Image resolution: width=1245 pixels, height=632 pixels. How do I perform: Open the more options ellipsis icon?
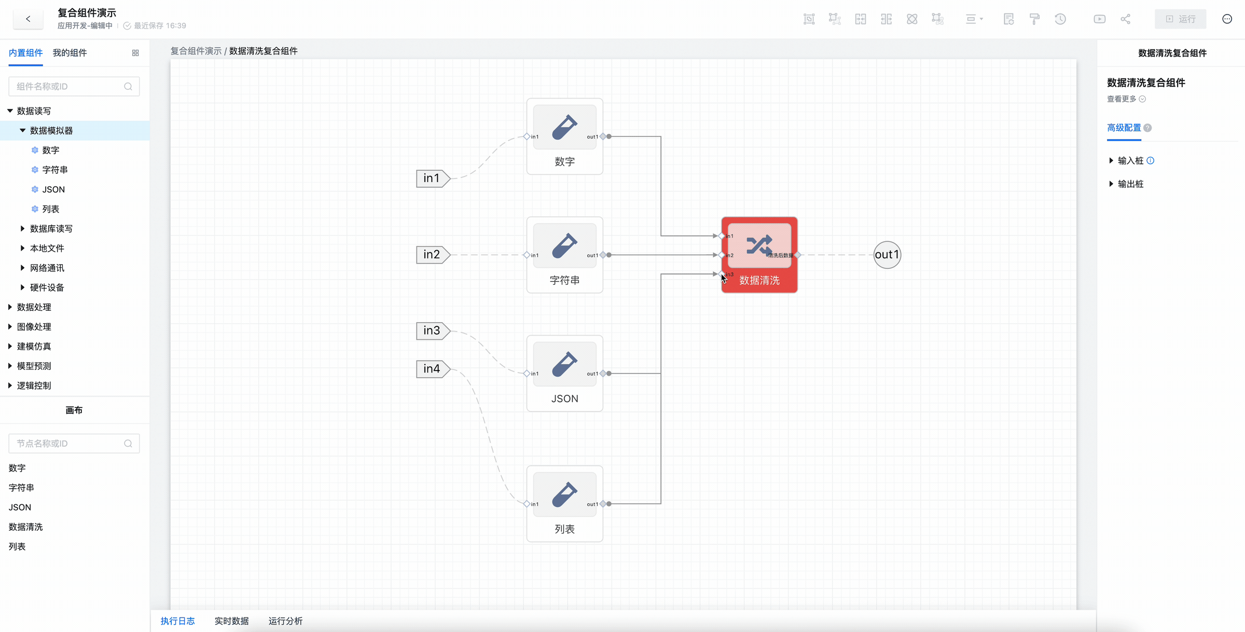click(x=1227, y=19)
